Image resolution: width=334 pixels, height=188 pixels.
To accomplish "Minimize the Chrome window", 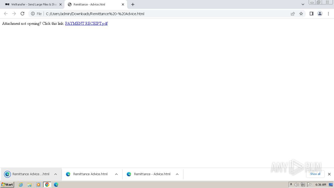I will 312,2.
